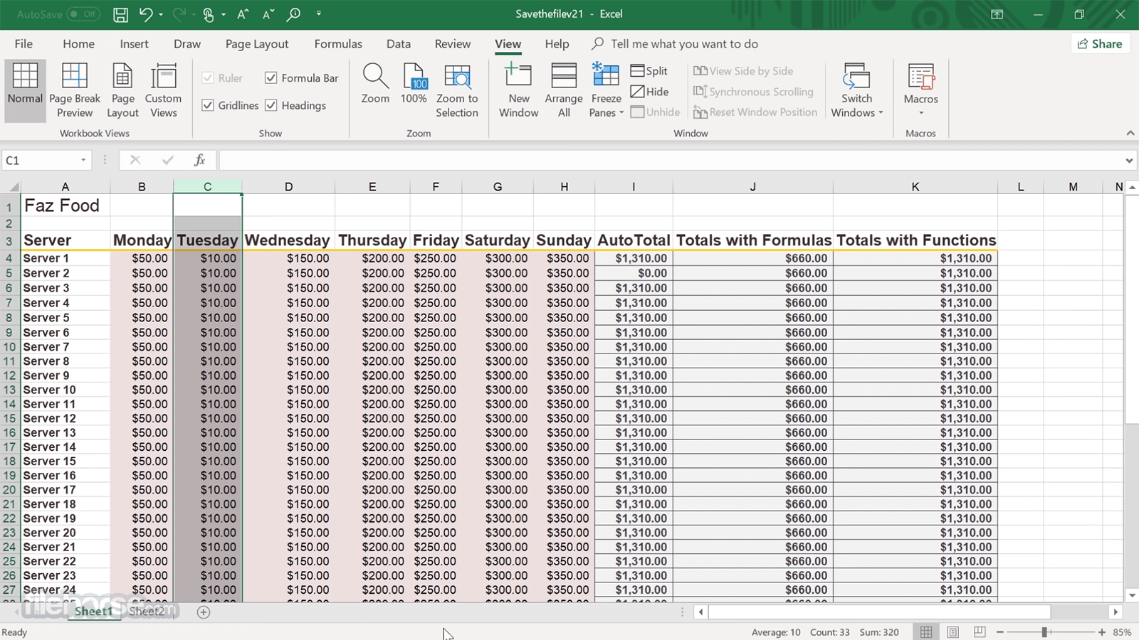Uncheck the Gridlines checkbox
The image size is (1139, 640).
pos(208,105)
